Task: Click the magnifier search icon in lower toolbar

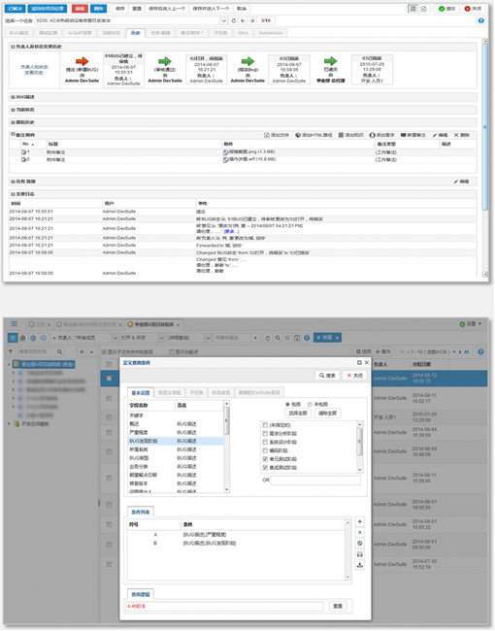Action: tap(278, 338)
